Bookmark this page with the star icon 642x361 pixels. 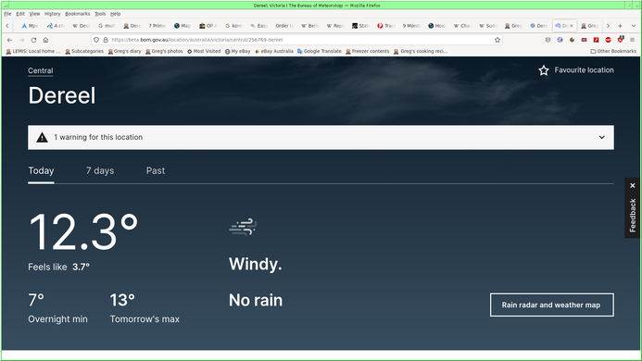pos(497,40)
